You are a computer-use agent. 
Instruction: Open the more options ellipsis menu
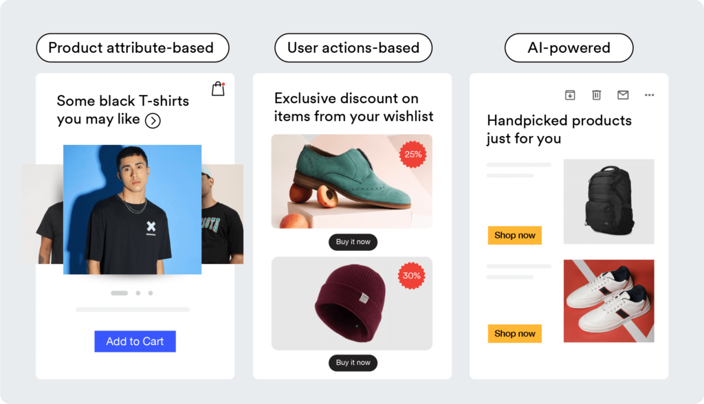649,95
